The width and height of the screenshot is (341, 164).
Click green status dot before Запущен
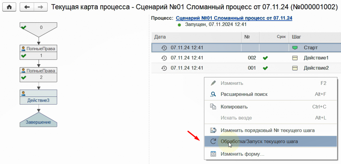[179, 25]
